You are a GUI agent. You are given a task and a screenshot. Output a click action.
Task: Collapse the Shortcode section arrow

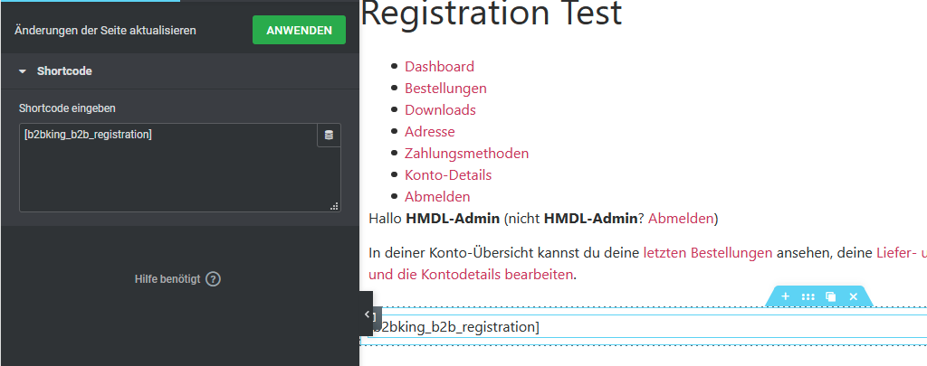tap(23, 71)
